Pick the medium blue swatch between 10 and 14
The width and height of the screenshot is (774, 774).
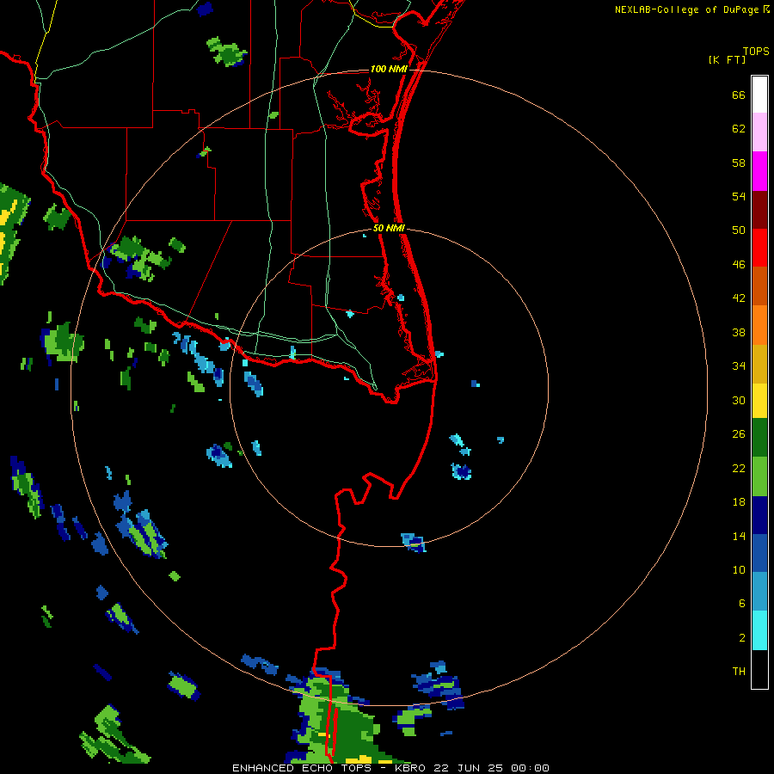pos(759,553)
